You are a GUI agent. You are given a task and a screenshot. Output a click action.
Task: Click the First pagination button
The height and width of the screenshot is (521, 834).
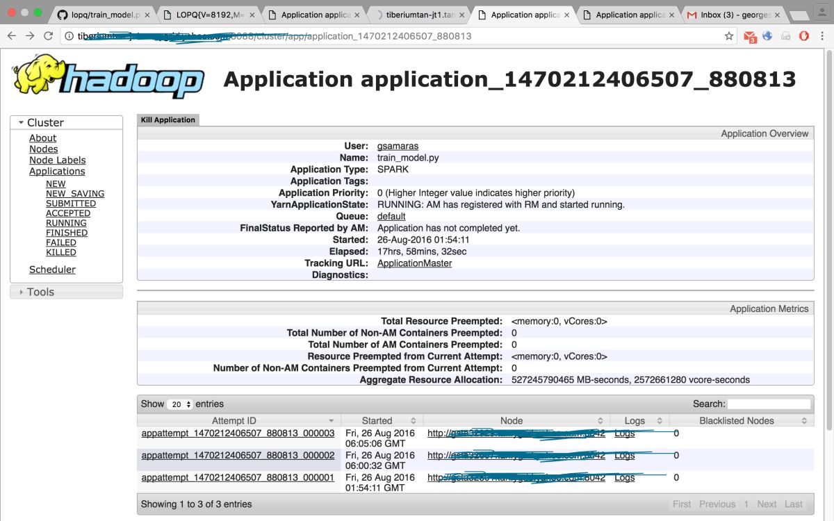click(x=682, y=504)
